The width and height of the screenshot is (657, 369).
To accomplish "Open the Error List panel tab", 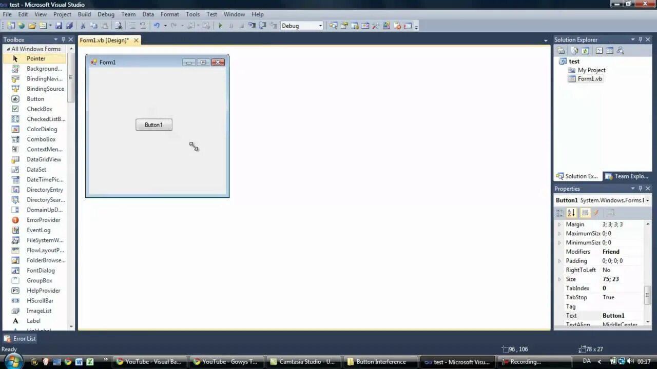I will (x=20, y=339).
